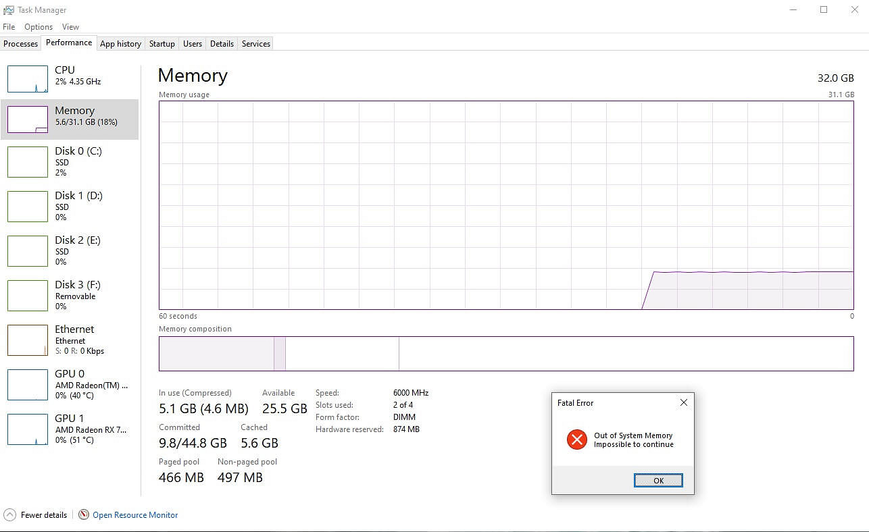Click the Resource Monitor gauge icon
869x532 pixels.
pos(84,514)
